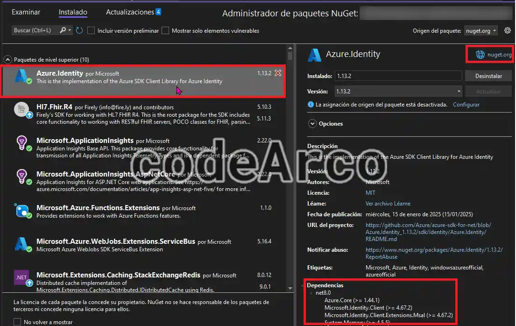Click the Actualizaciones count badge showing 4
516x326 pixels.
158,12
